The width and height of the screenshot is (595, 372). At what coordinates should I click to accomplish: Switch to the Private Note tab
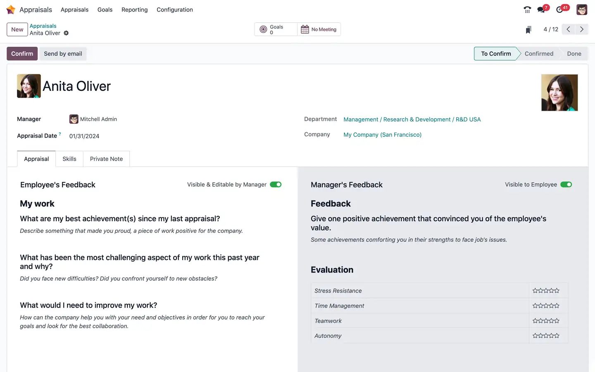tap(106, 159)
